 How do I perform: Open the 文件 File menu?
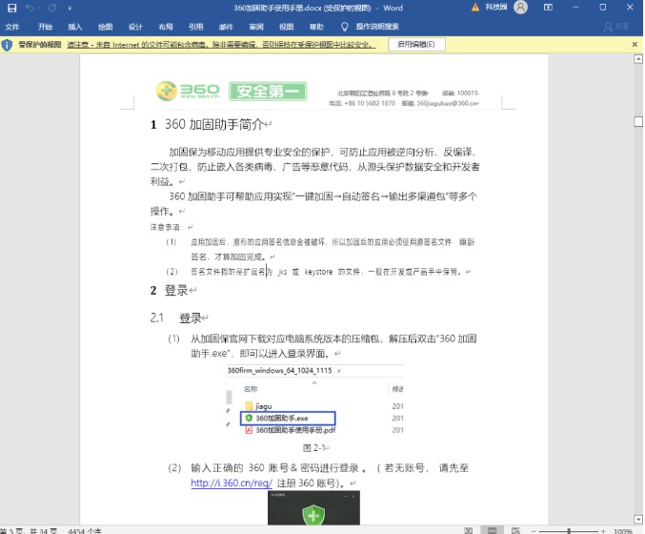coord(12,27)
